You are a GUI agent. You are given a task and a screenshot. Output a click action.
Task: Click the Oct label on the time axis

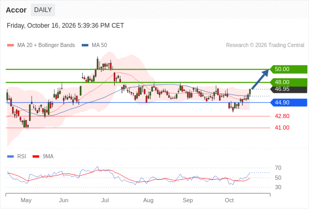[x=229, y=200]
